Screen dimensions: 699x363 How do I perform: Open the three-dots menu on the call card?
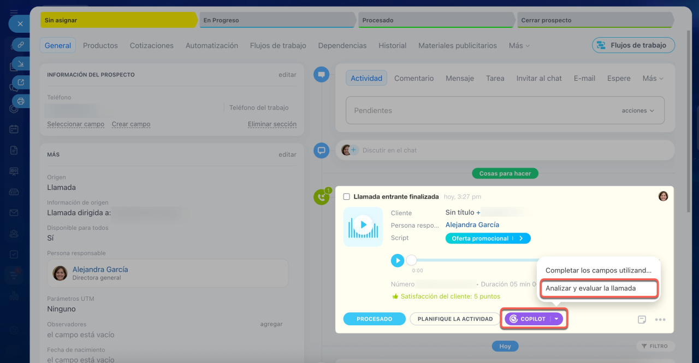[660, 319]
